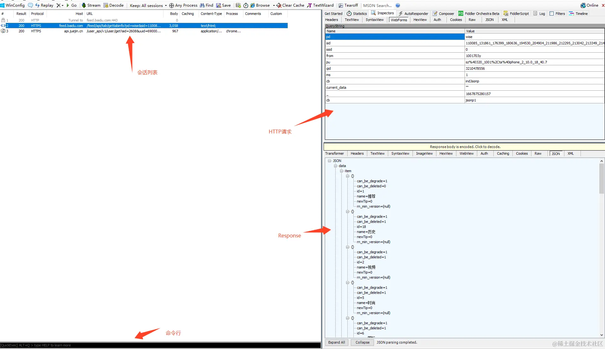
Task: Open the request Cookies inspector tab
Action: point(456,20)
